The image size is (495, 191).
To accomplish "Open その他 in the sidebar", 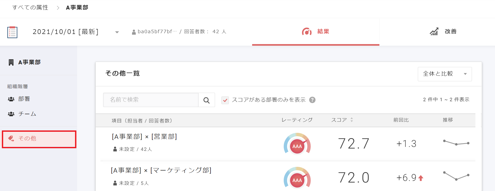I will click(x=27, y=138).
